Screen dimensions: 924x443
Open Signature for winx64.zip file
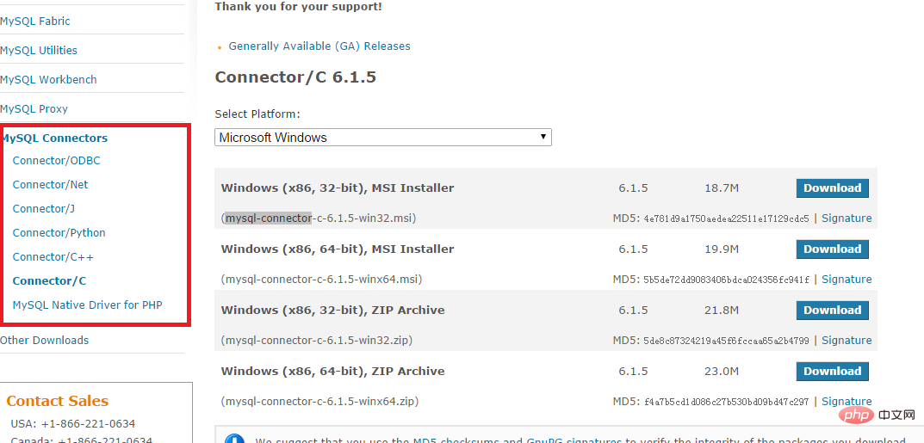point(846,402)
